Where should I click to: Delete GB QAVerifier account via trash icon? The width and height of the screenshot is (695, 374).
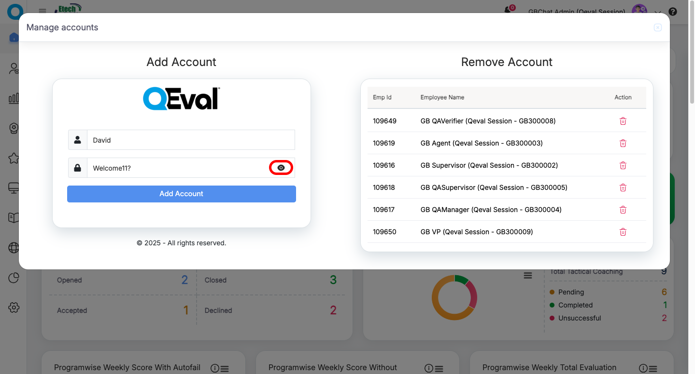coord(623,121)
